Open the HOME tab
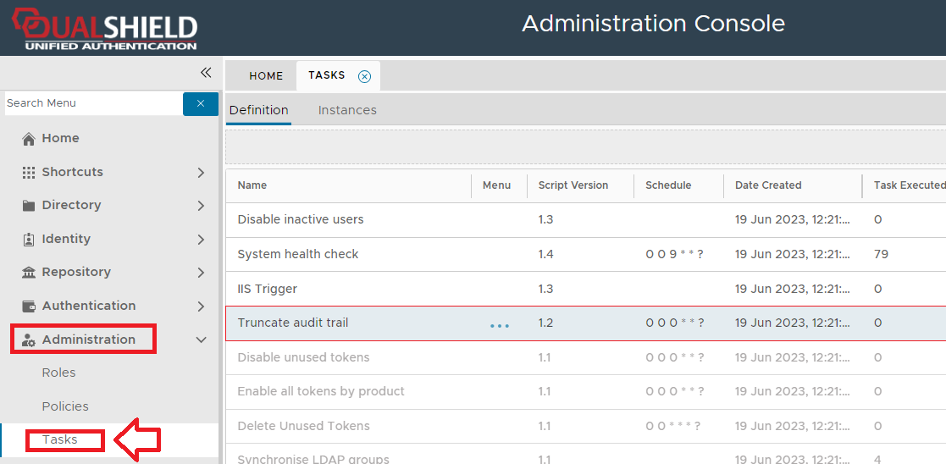 coord(266,76)
